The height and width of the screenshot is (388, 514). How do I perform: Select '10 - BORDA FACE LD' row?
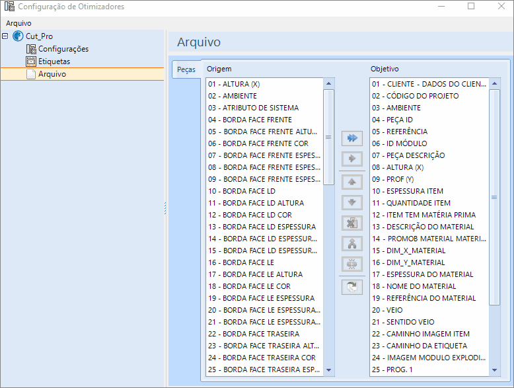(264, 191)
